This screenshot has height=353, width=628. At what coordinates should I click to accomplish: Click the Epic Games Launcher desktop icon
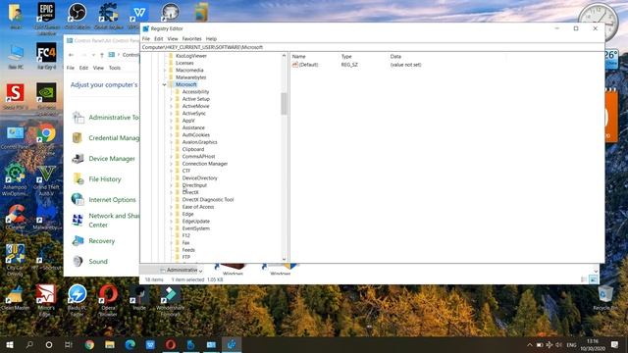[46, 13]
